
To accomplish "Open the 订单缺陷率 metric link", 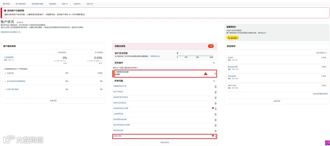I will [x=9, y=57].
